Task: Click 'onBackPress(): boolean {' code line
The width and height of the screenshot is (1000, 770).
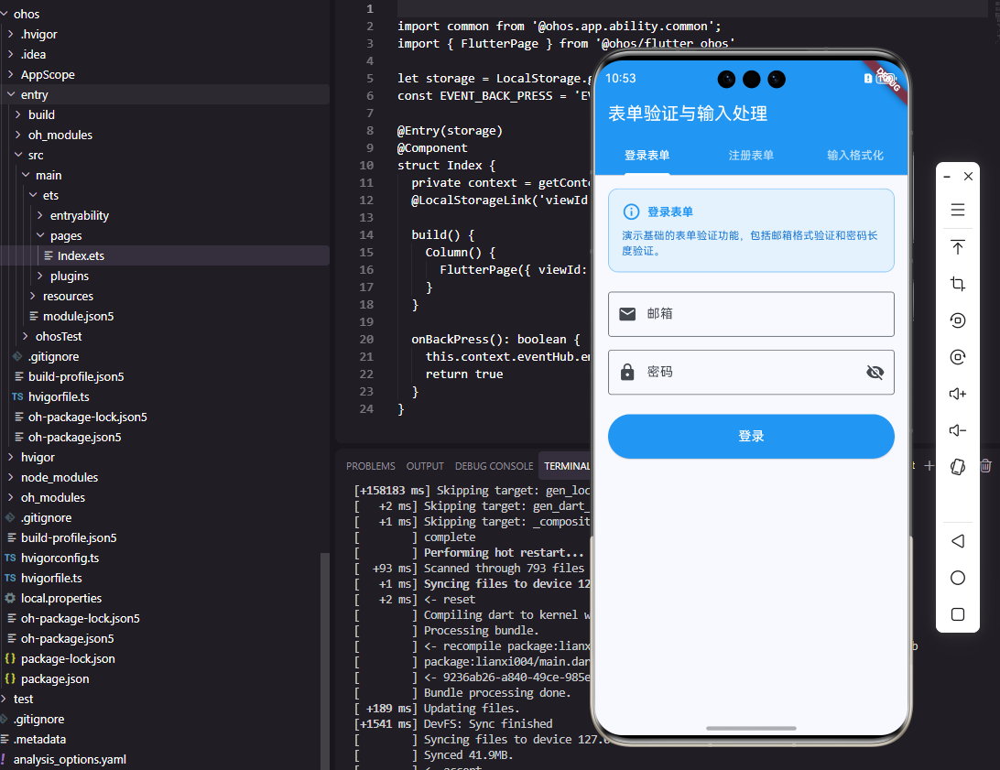Action: point(495,339)
